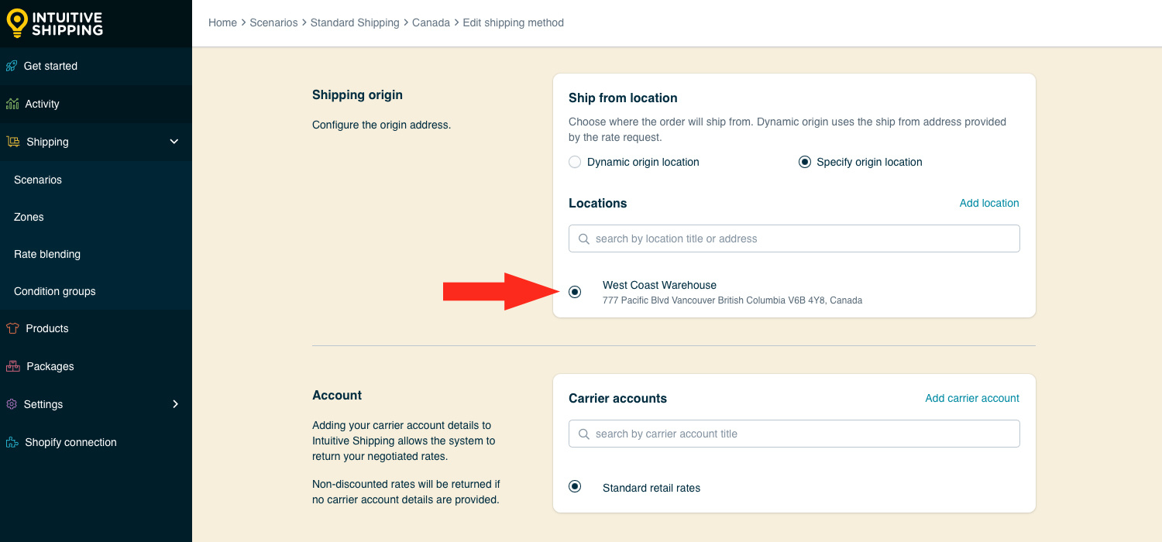Collapse the Shipping menu chevron
Image resolution: width=1162 pixels, height=542 pixels.
pyautogui.click(x=174, y=142)
